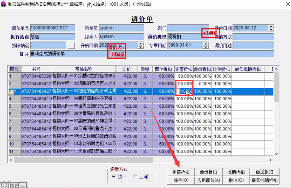Image resolution: width=291 pixels, height=188 pixels.
Task: Click the 最低批销折扣 column header
Action: (248, 69)
